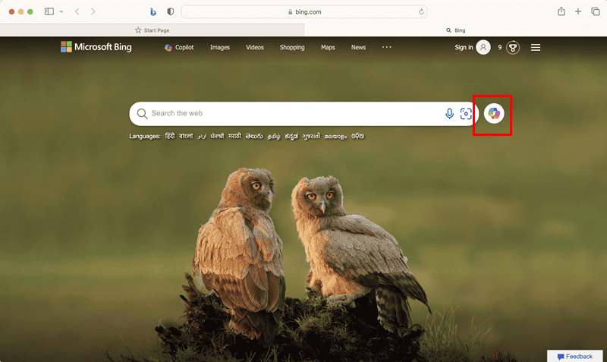Go back with Safari back arrow

pyautogui.click(x=77, y=11)
